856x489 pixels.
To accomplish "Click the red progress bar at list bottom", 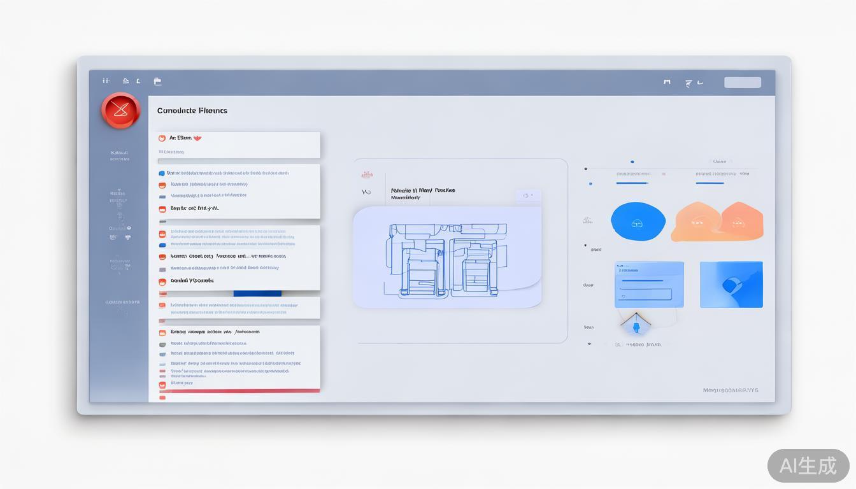I will (x=245, y=391).
